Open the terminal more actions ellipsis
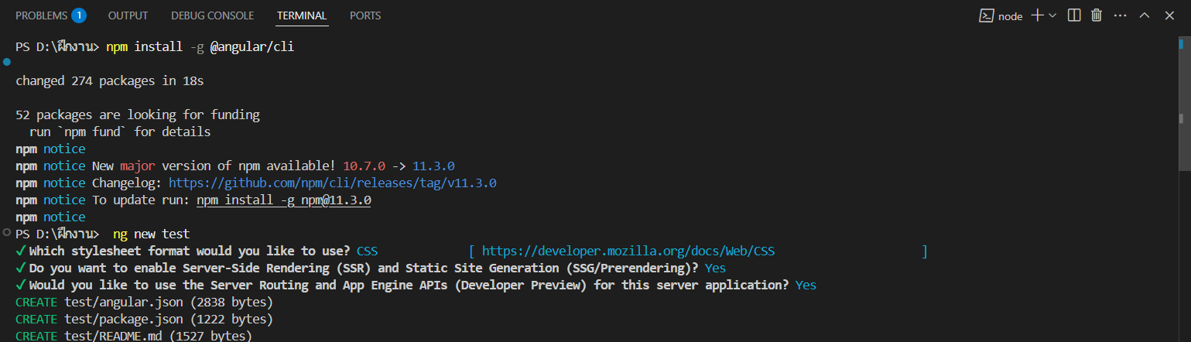Screen dimensions: 1191x342 (x=1121, y=15)
